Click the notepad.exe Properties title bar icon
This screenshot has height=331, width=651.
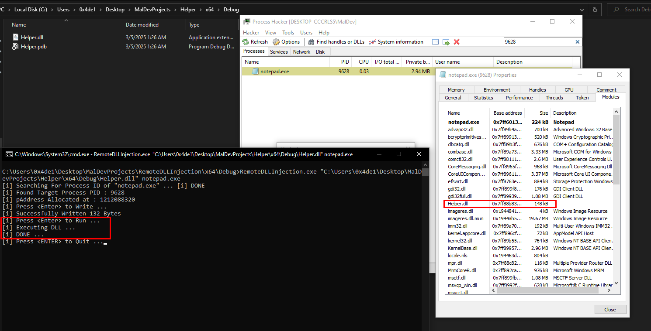click(x=443, y=75)
